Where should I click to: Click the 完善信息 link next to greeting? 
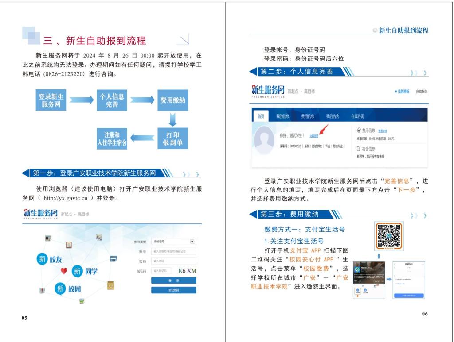point(313,136)
